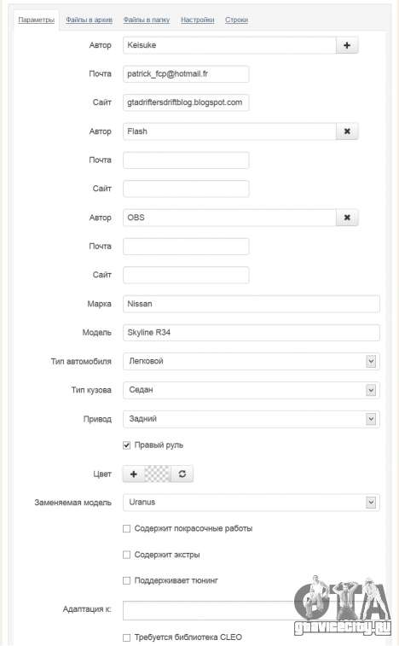This screenshot has width=399, height=646.
Task: Toggle the Правый руль checkbox
Action: [127, 445]
